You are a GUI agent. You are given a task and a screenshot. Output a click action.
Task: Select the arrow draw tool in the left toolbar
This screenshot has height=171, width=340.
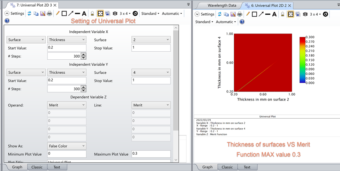(71, 14)
